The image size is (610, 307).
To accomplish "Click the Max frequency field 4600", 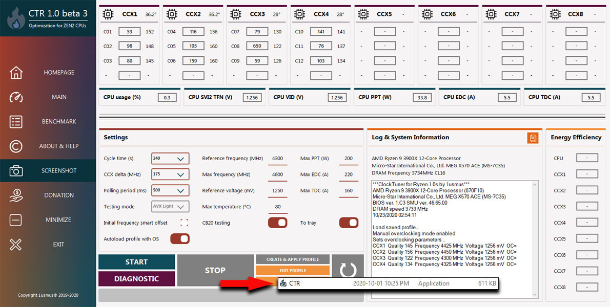I will tap(278, 174).
